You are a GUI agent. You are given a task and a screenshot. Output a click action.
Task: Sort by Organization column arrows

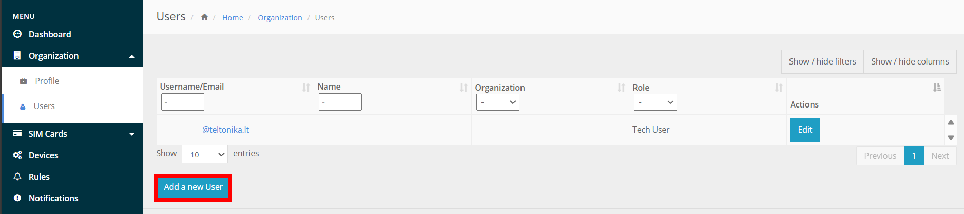[x=621, y=88]
